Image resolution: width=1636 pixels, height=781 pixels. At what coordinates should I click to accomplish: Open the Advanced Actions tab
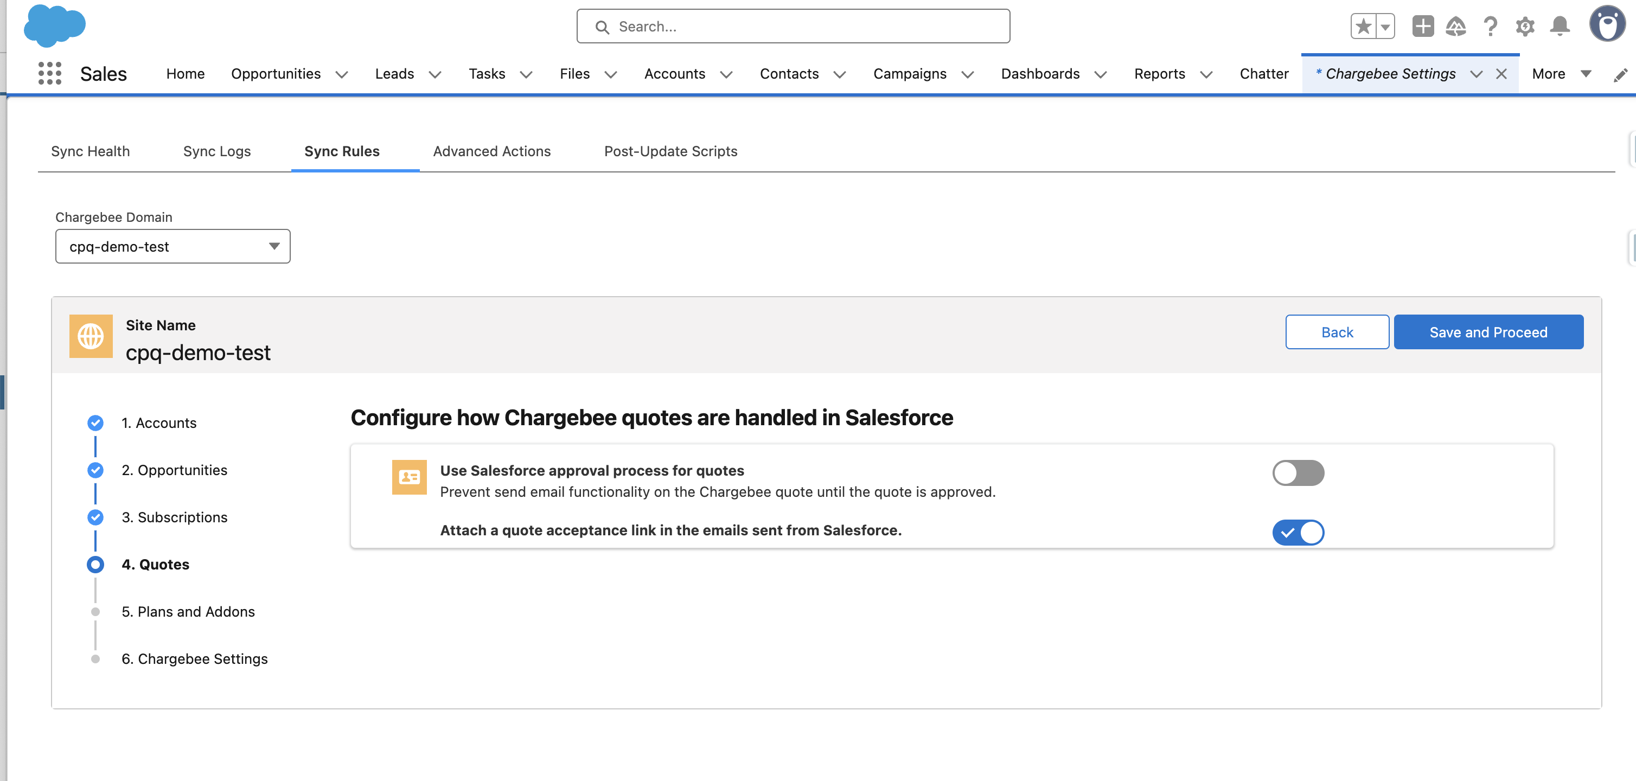pyautogui.click(x=491, y=151)
